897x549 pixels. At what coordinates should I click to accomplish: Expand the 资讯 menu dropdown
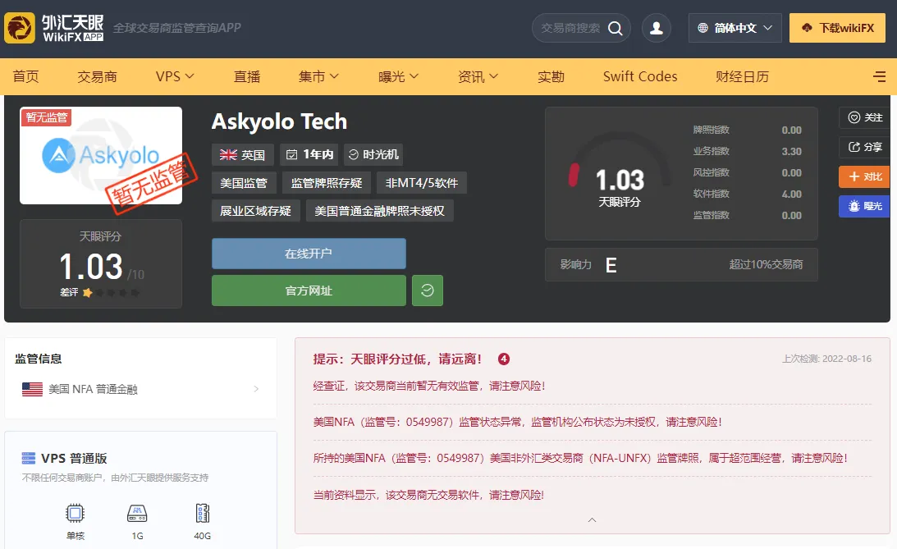[478, 76]
